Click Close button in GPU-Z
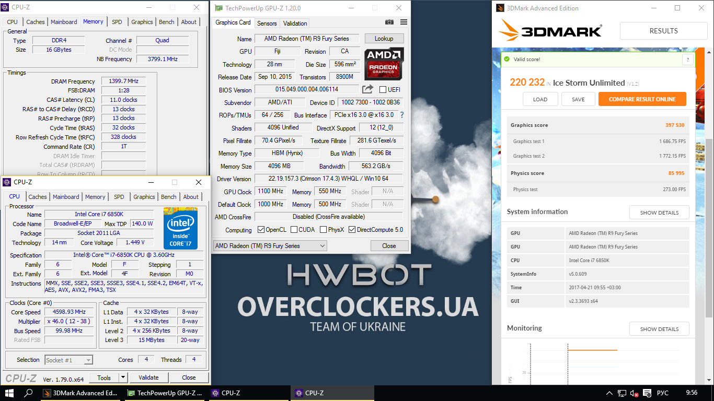Screen dimensions: 714x401 [389, 246]
